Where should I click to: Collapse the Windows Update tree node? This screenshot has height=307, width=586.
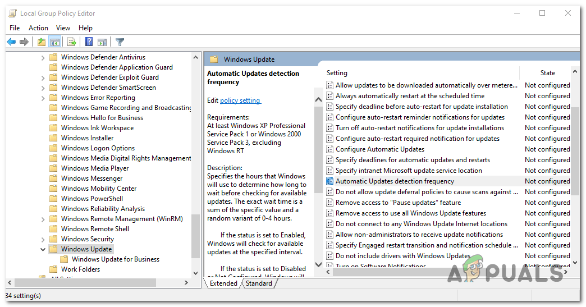(43, 249)
